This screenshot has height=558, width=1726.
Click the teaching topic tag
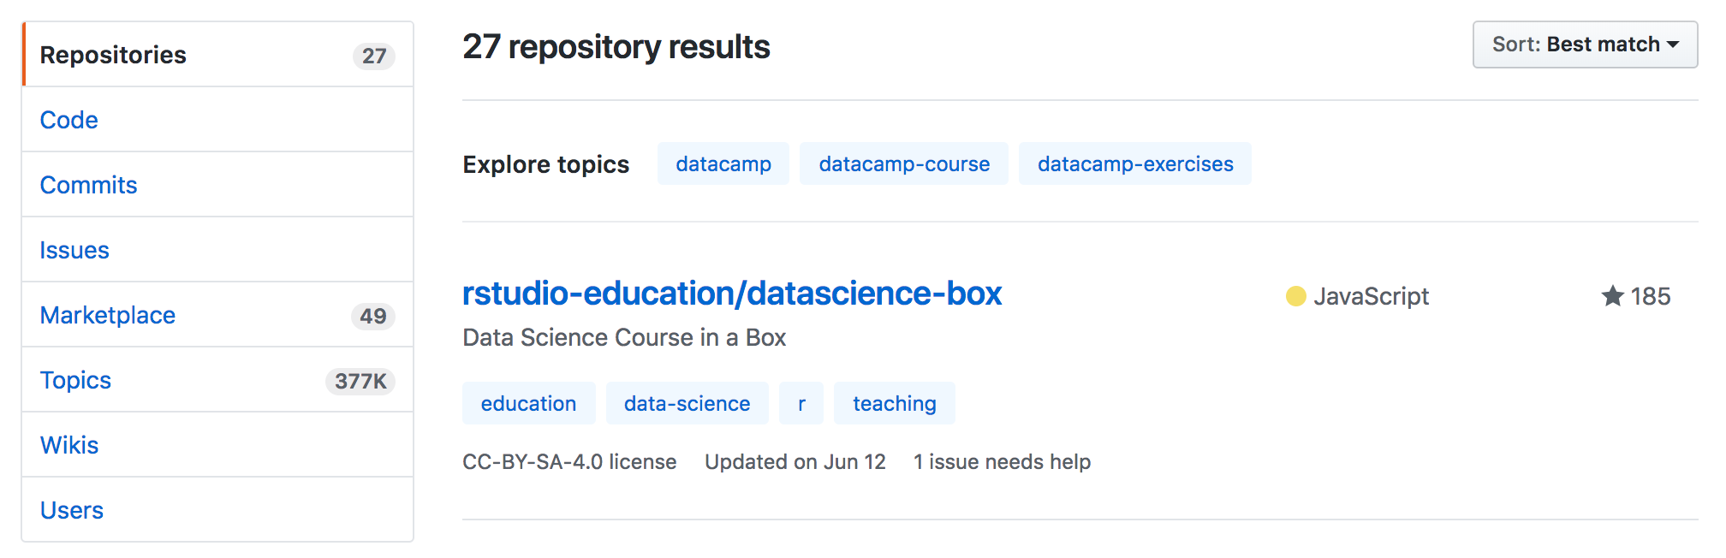point(894,403)
